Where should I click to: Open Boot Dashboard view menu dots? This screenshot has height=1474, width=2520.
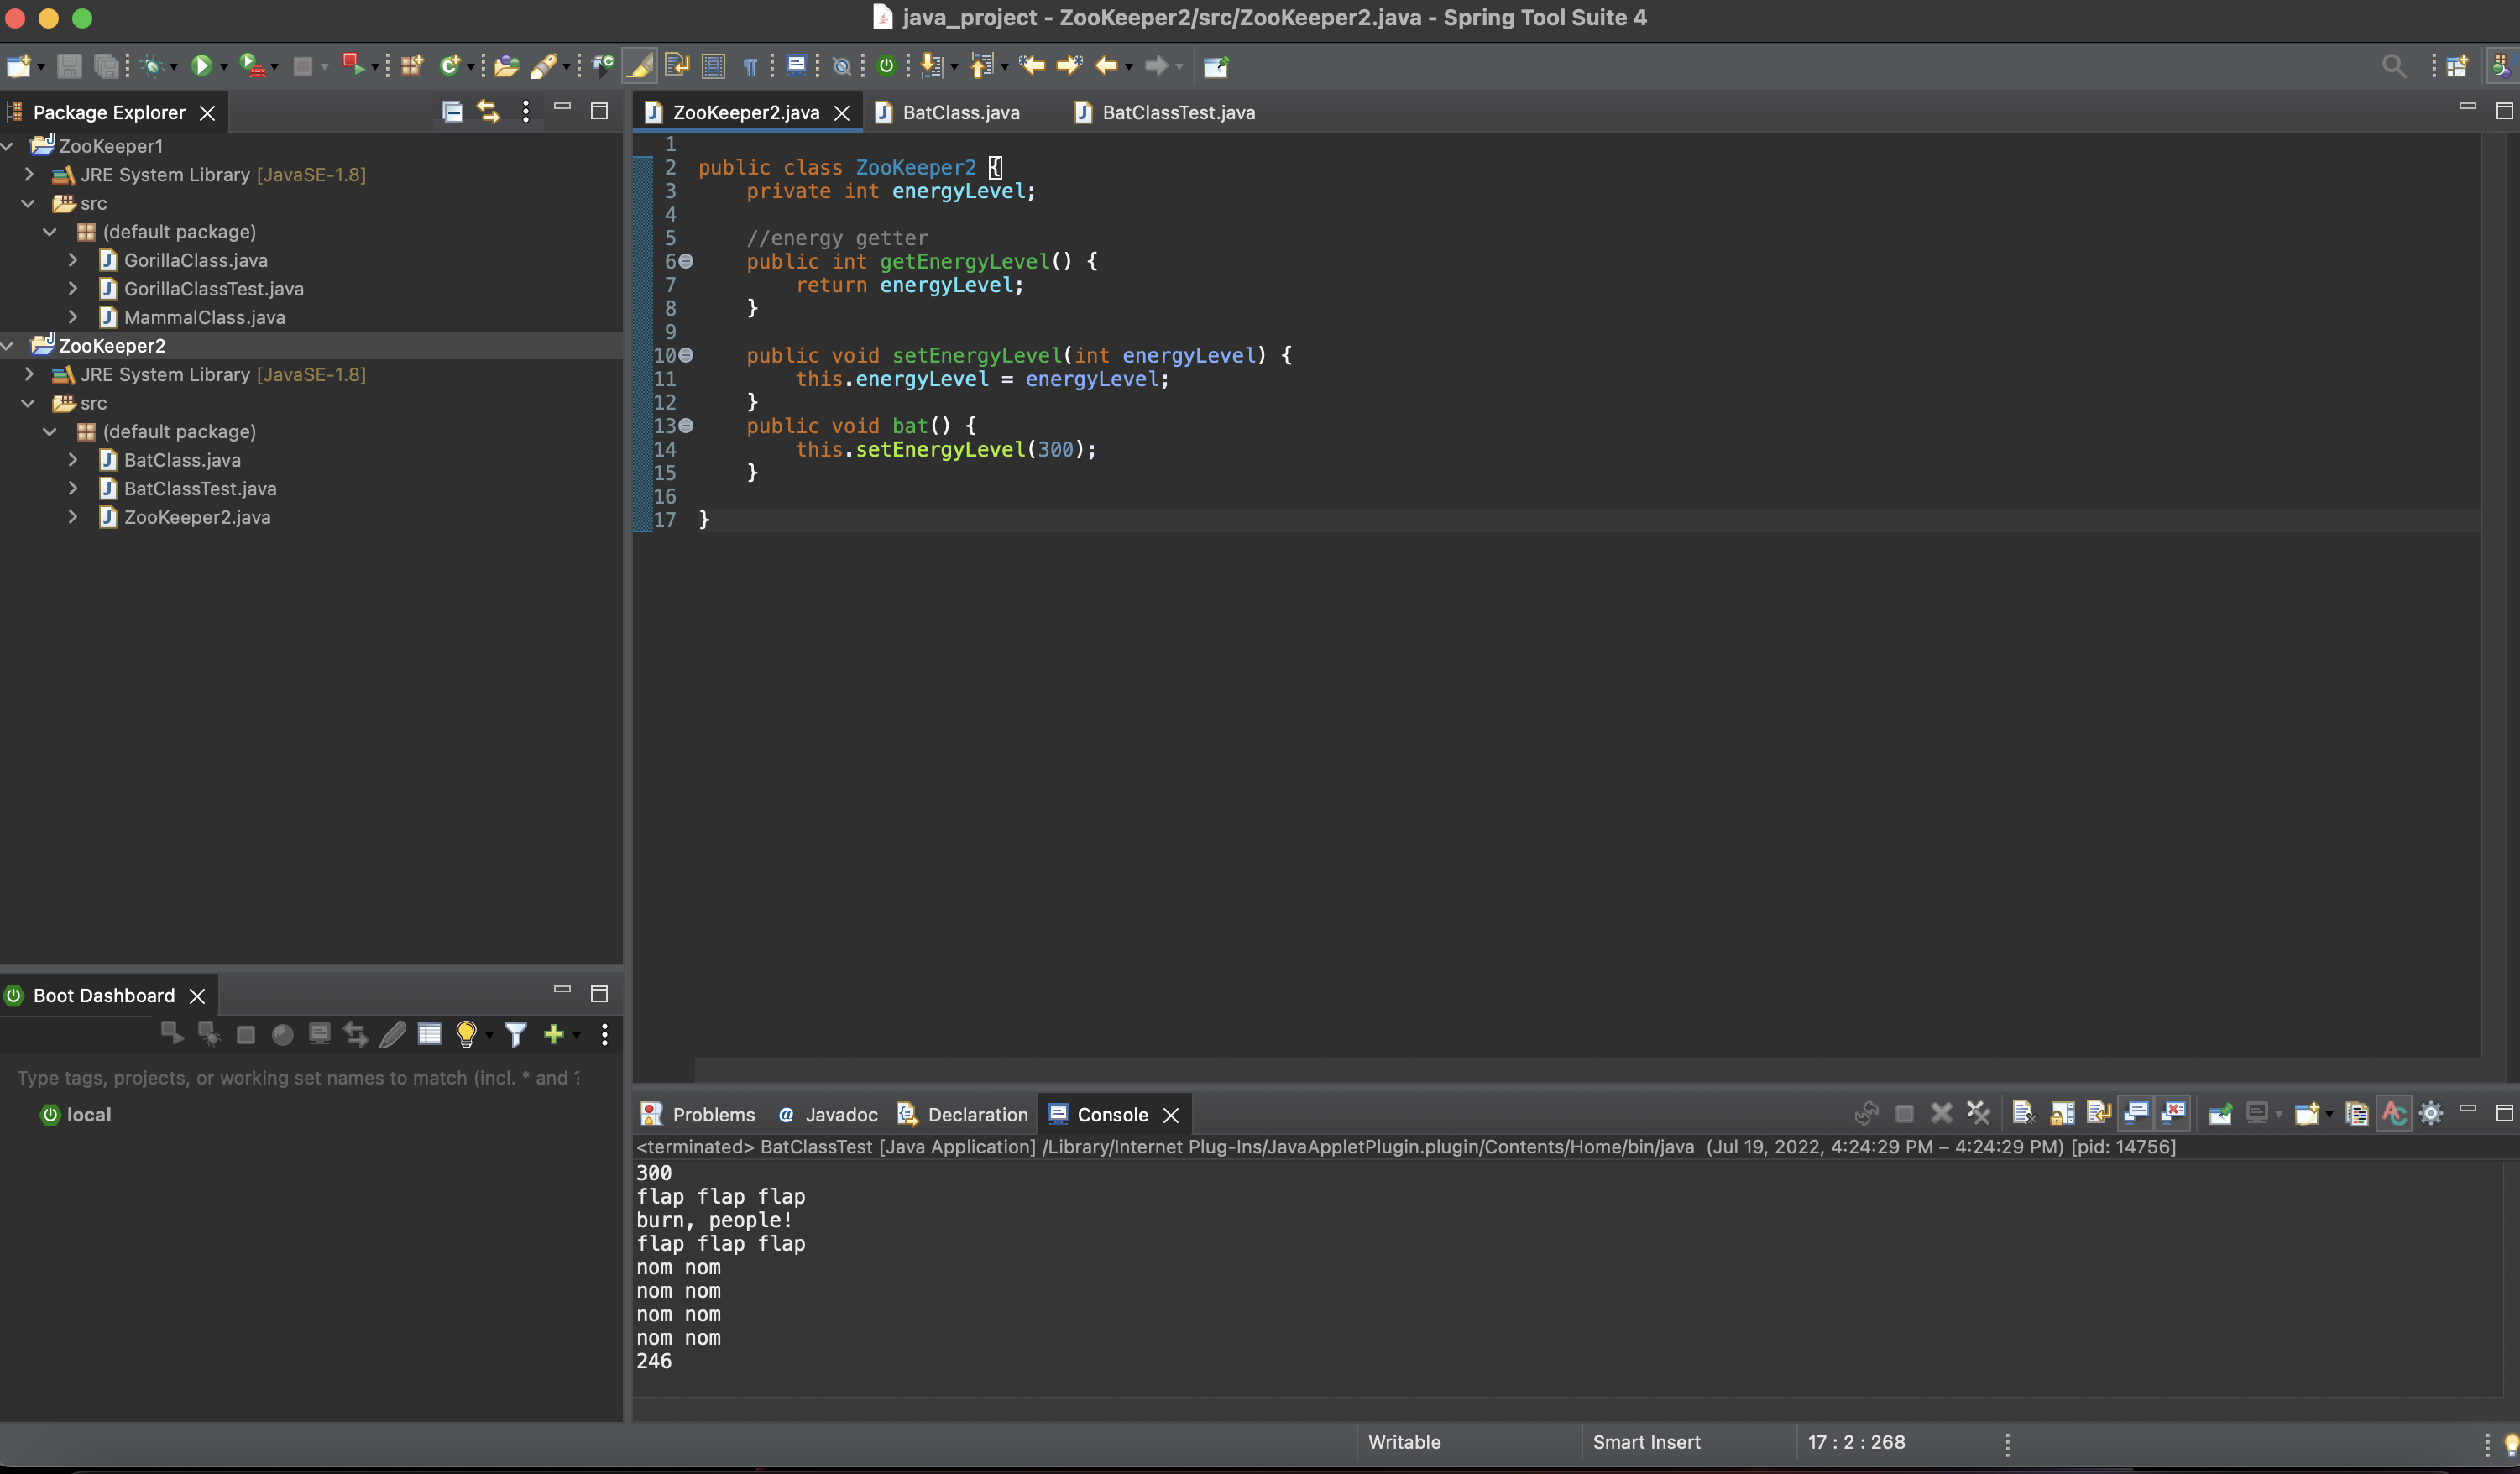[604, 1034]
